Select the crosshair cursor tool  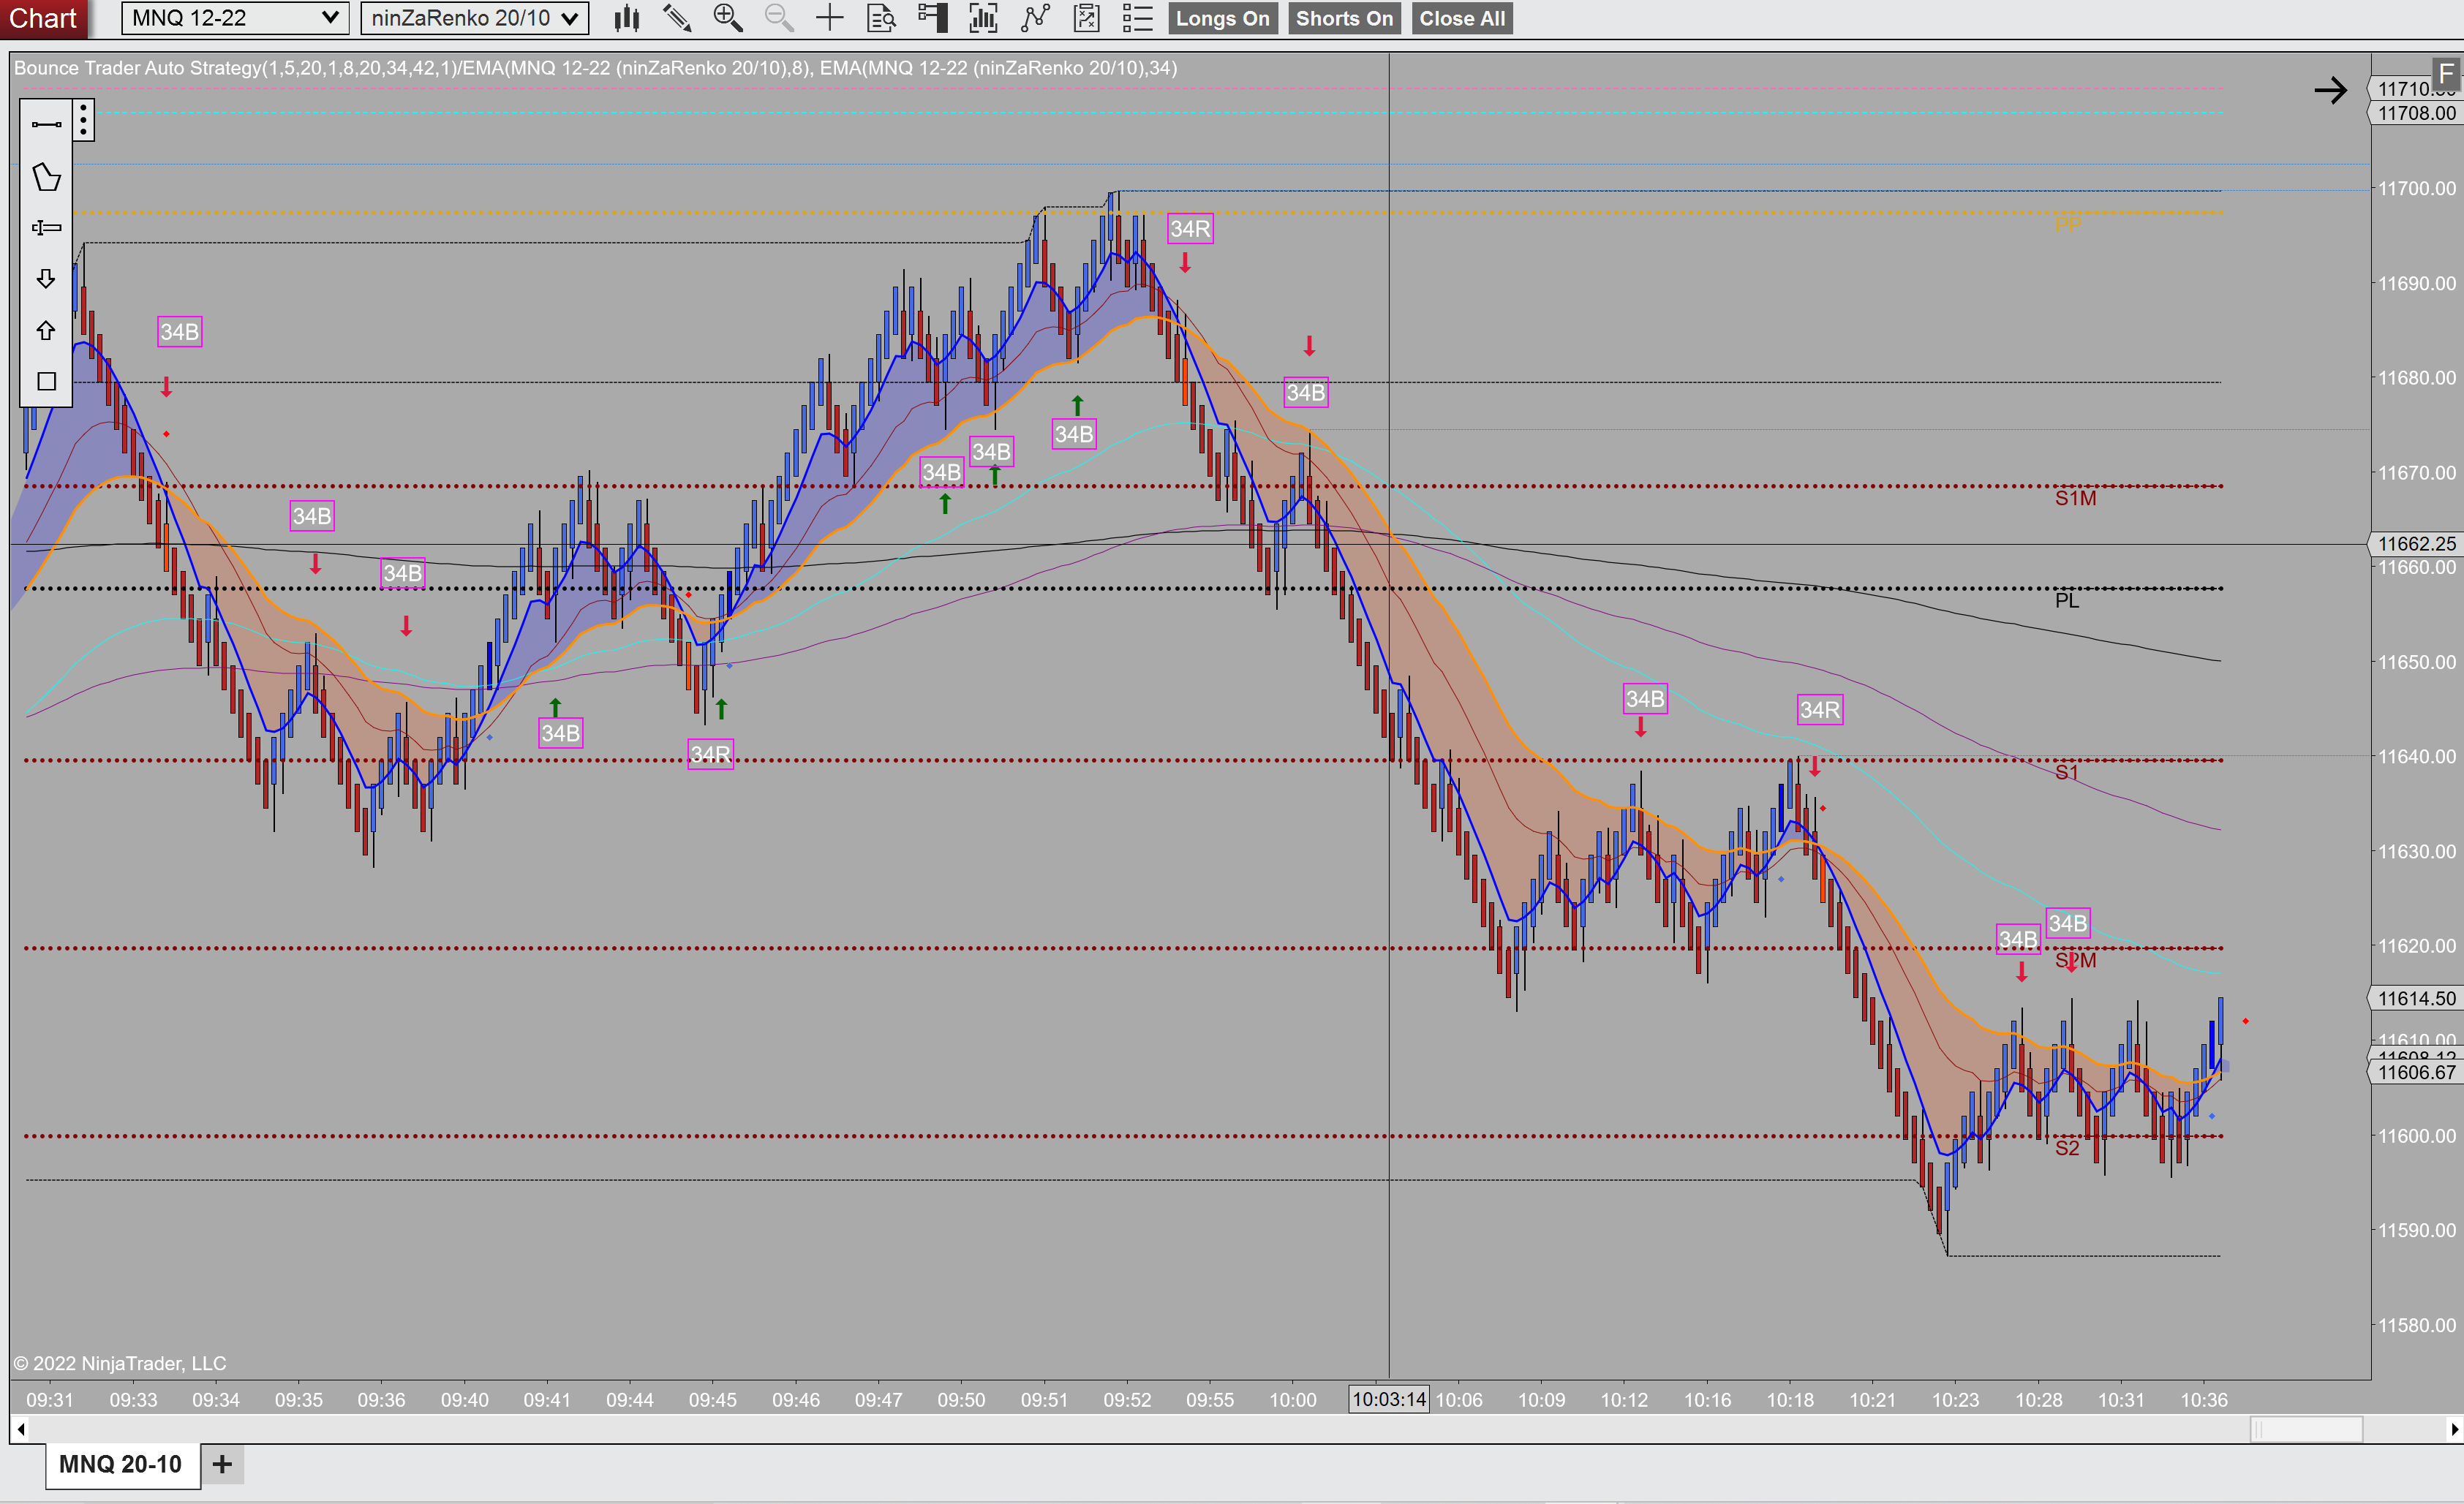click(829, 18)
